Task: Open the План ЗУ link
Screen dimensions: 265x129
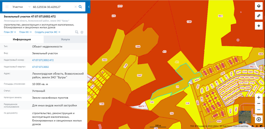Action: click(x=10, y=32)
